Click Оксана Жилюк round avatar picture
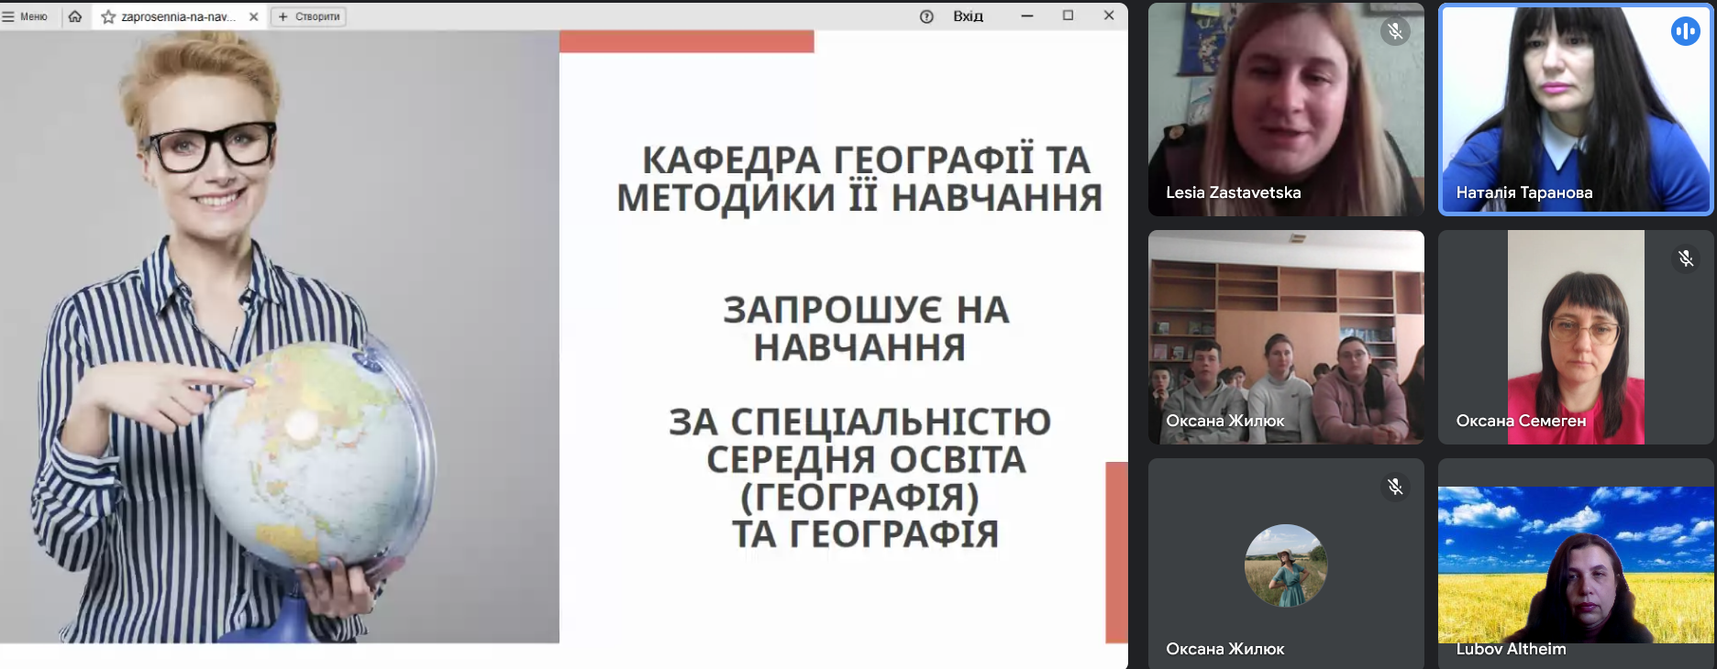1717x669 pixels. 1286,565
